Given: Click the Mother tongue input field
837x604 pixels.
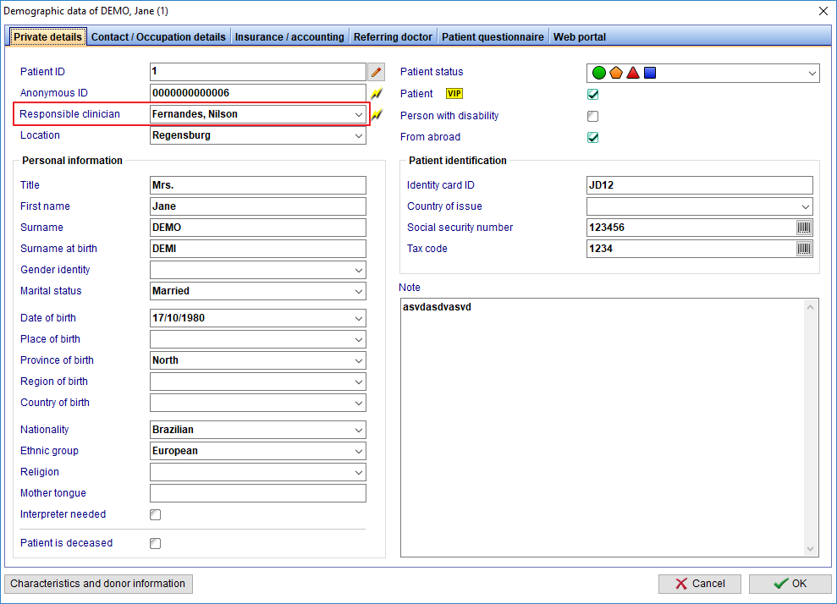Looking at the screenshot, I should coord(258,493).
